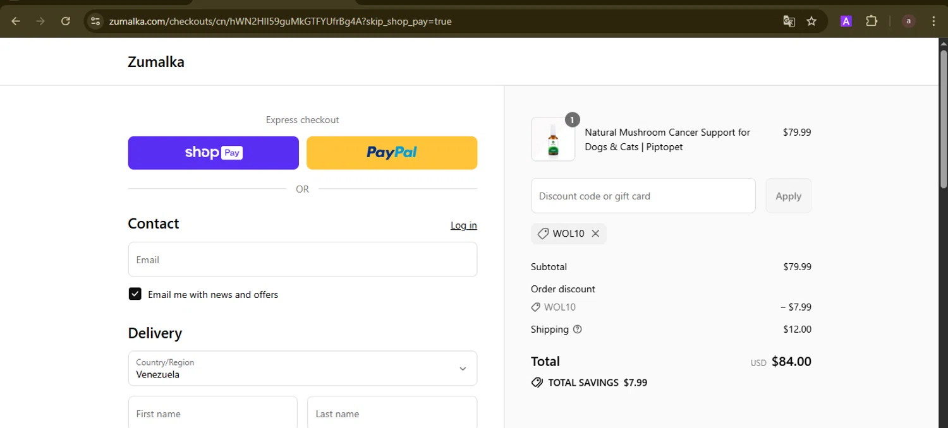948x428 pixels.
Task: Click the browser address bar URL
Action: [281, 21]
